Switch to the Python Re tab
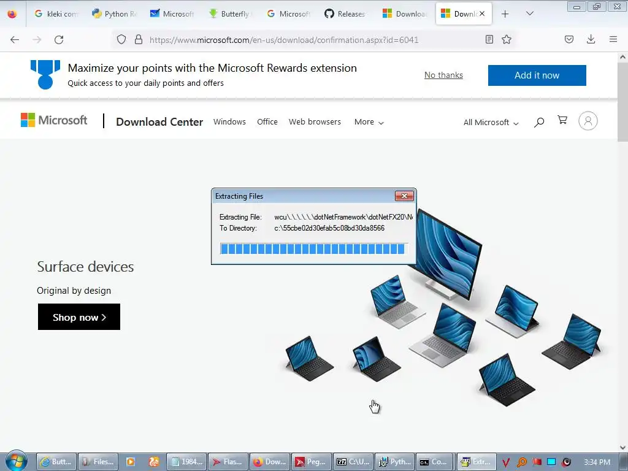 [115, 13]
